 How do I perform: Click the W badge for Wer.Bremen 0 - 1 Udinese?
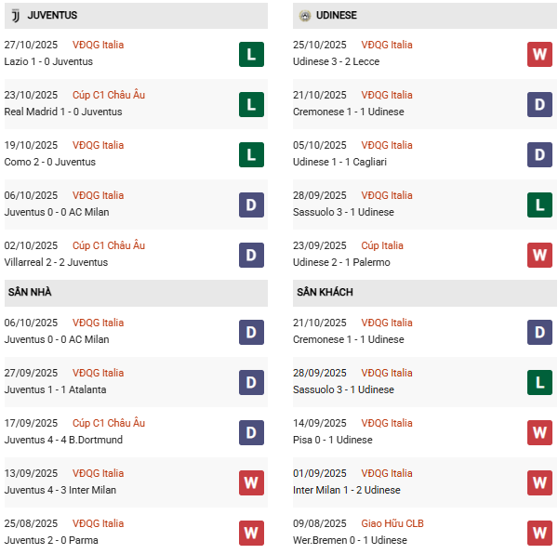tap(539, 533)
